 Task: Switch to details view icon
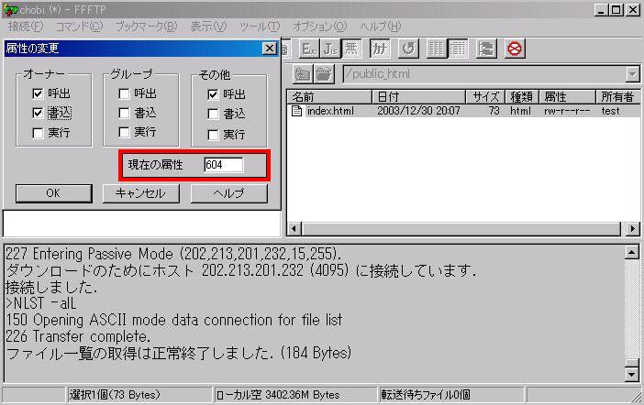(459, 49)
